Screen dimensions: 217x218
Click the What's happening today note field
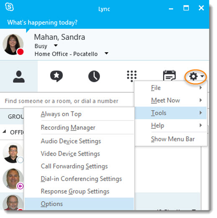pos(42,23)
